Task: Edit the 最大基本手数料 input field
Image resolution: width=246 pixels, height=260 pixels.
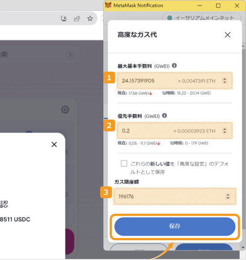Action: pos(174,81)
